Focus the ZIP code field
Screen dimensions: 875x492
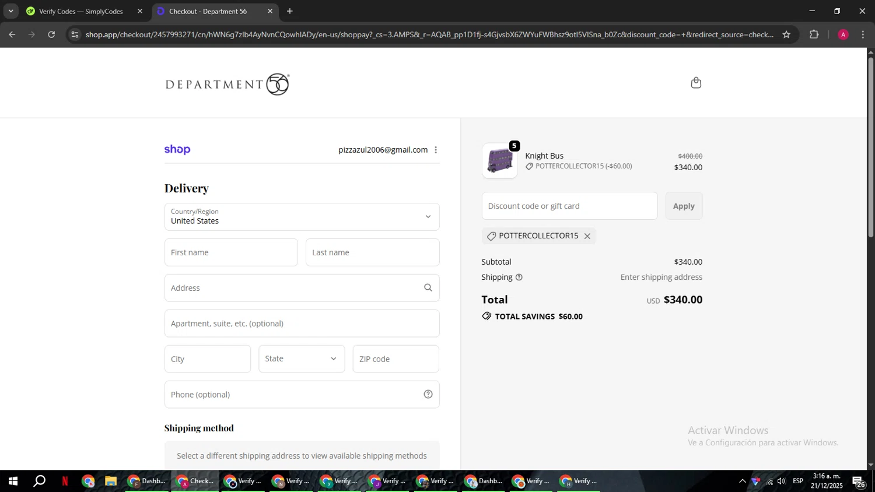tap(396, 359)
